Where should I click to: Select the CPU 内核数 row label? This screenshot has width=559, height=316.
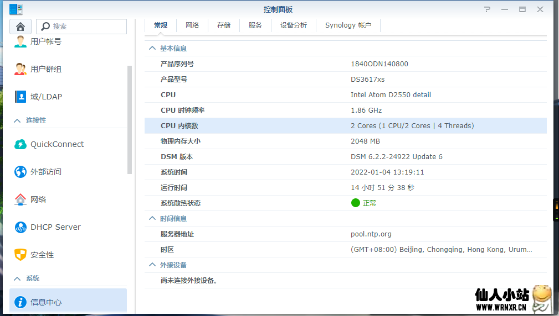pos(180,126)
